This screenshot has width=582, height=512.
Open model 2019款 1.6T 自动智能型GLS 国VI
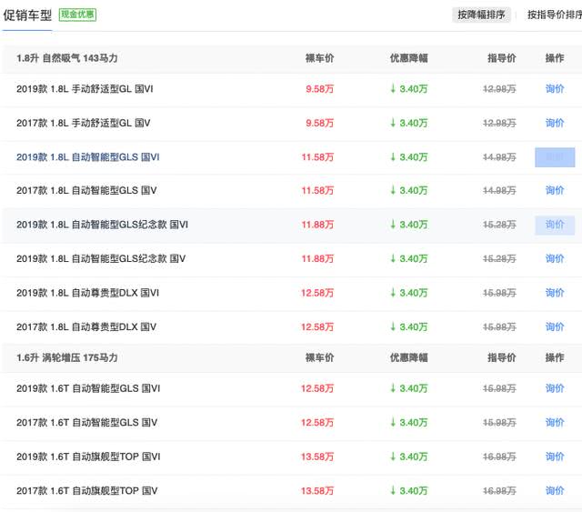click(88, 388)
